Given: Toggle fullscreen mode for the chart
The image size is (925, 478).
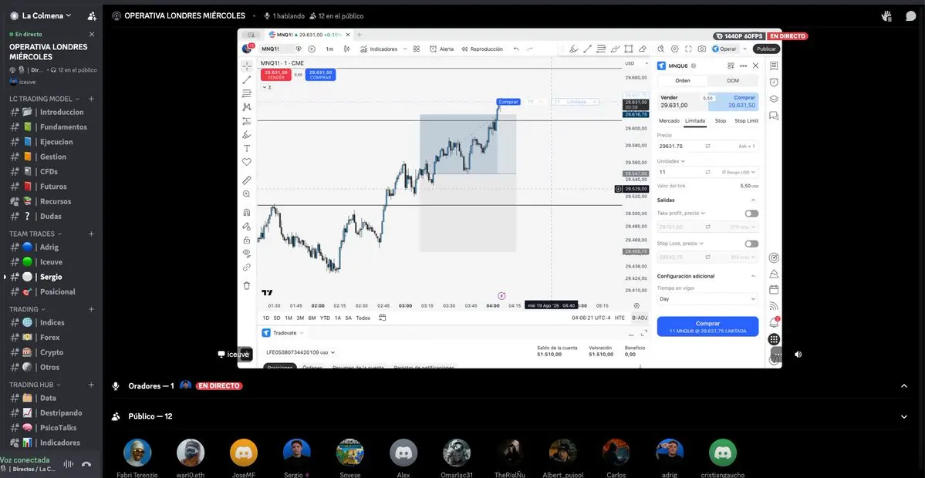Looking at the screenshot, I should (688, 49).
